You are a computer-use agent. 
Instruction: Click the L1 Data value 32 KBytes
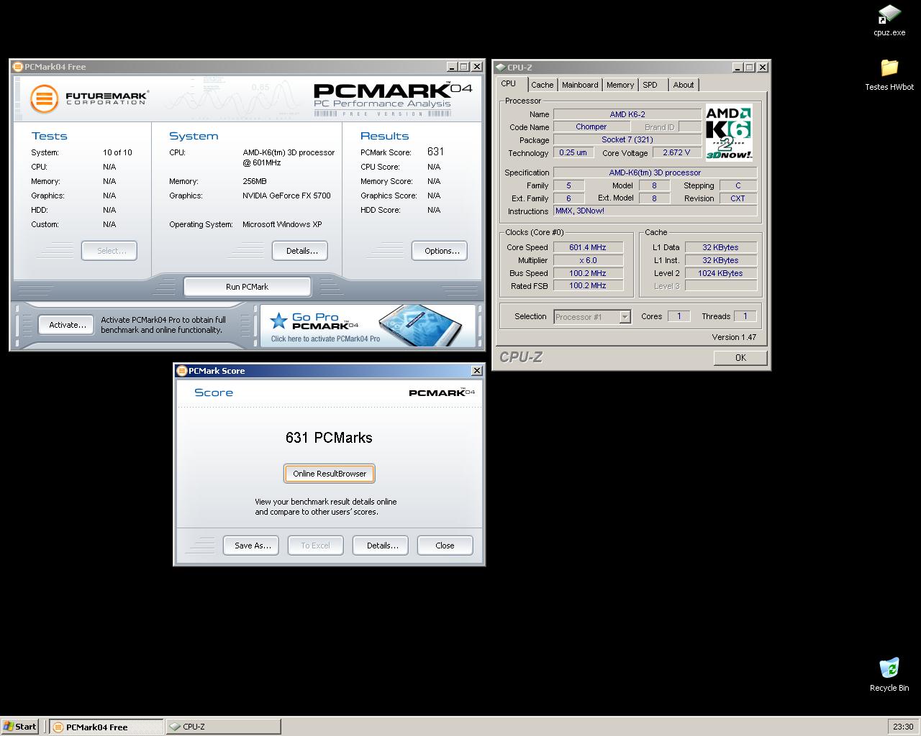(x=720, y=247)
